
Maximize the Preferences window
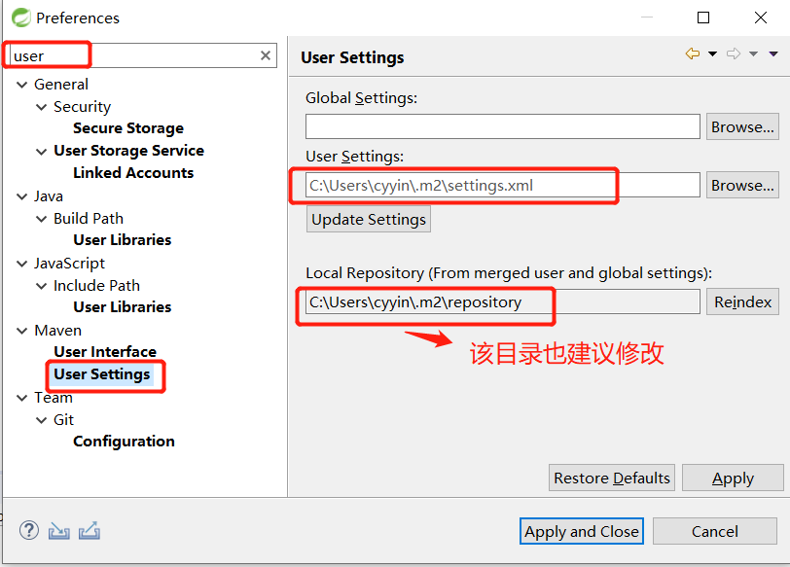[703, 18]
